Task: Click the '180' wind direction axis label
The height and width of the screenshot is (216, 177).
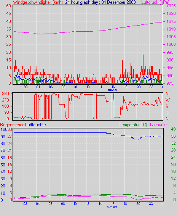Action: (x=6, y=106)
